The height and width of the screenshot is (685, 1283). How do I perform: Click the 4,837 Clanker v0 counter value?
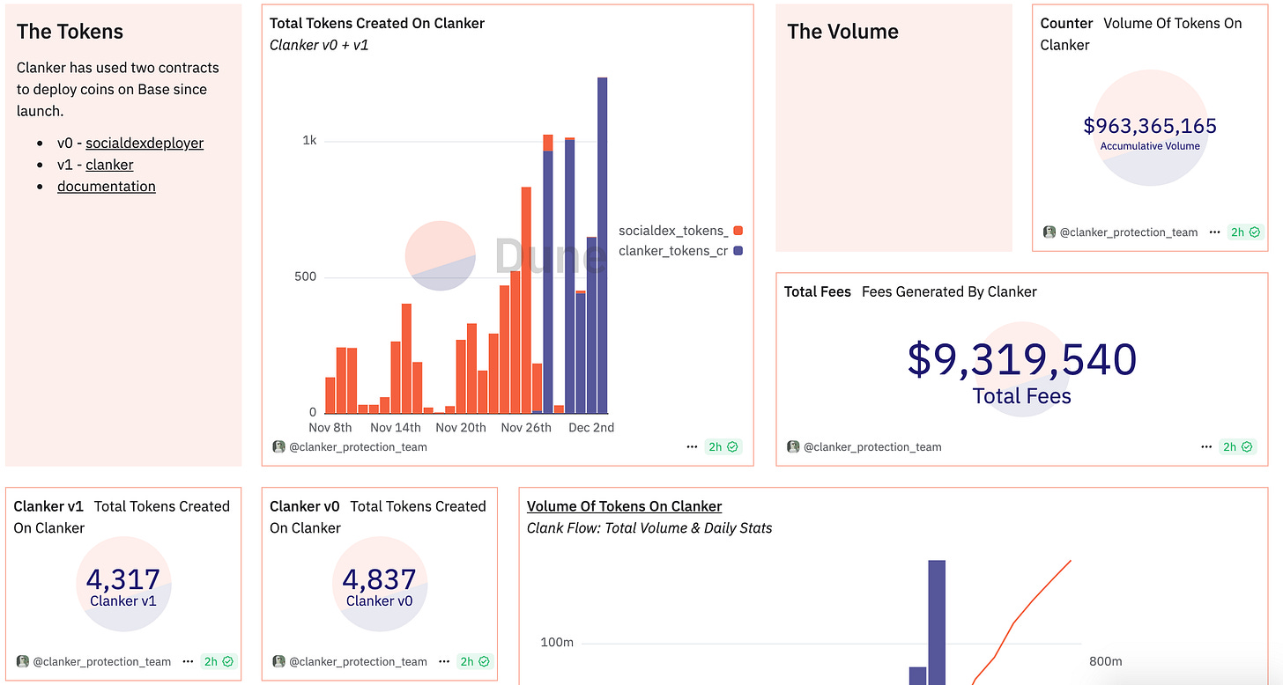pos(379,579)
